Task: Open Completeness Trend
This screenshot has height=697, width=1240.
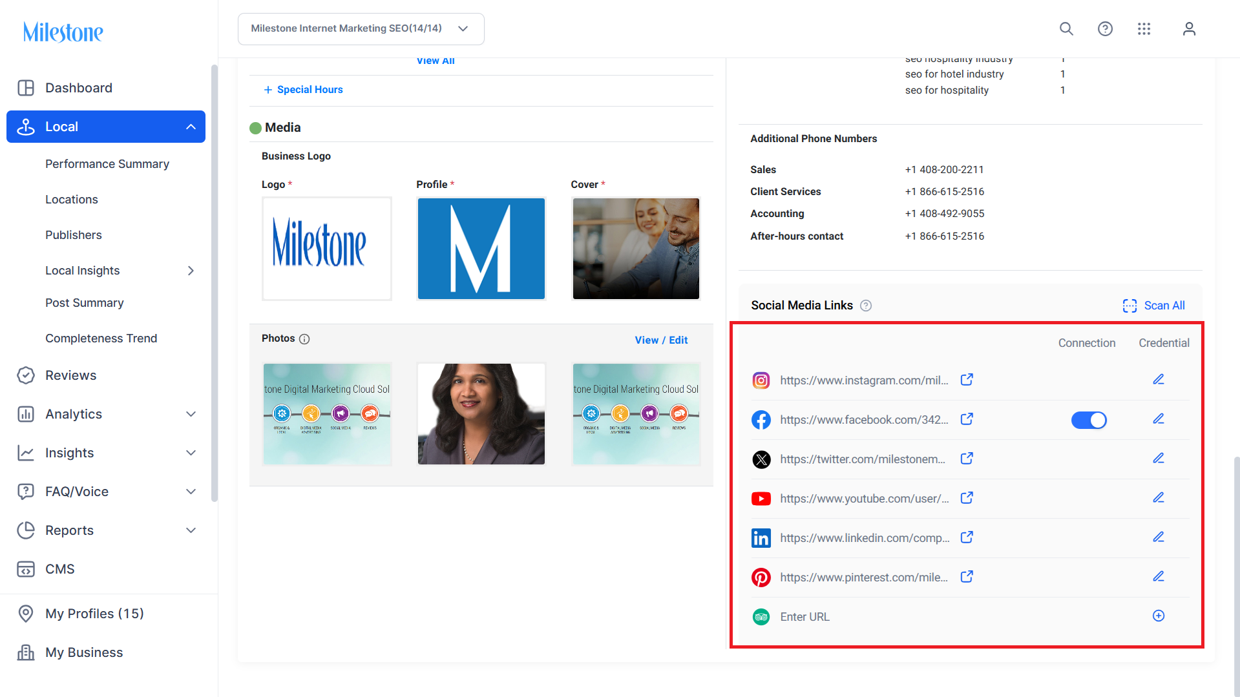Action: point(101,338)
